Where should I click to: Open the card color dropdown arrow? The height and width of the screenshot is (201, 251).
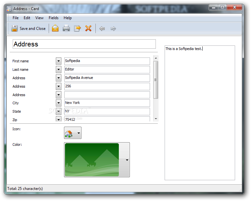point(127,160)
